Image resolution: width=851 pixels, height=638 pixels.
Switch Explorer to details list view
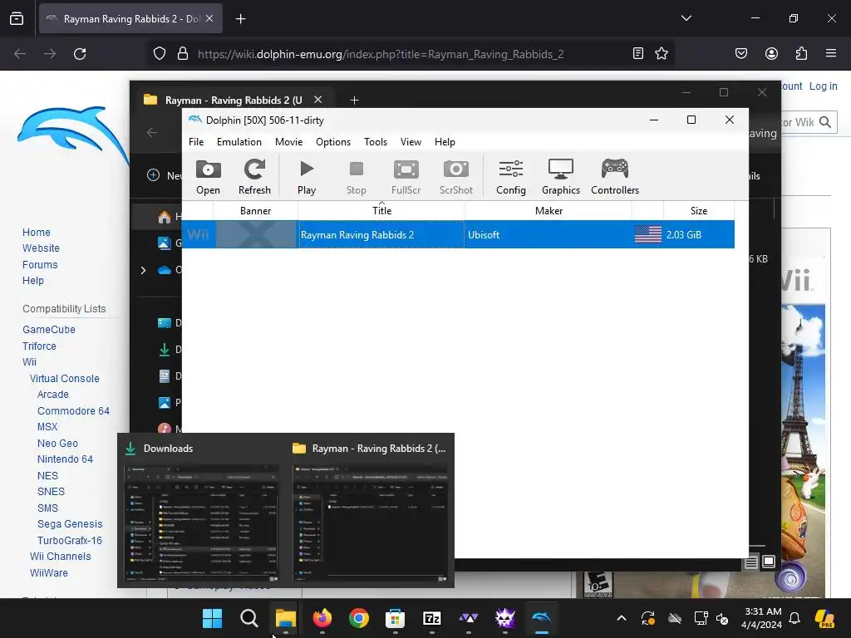pos(751,562)
